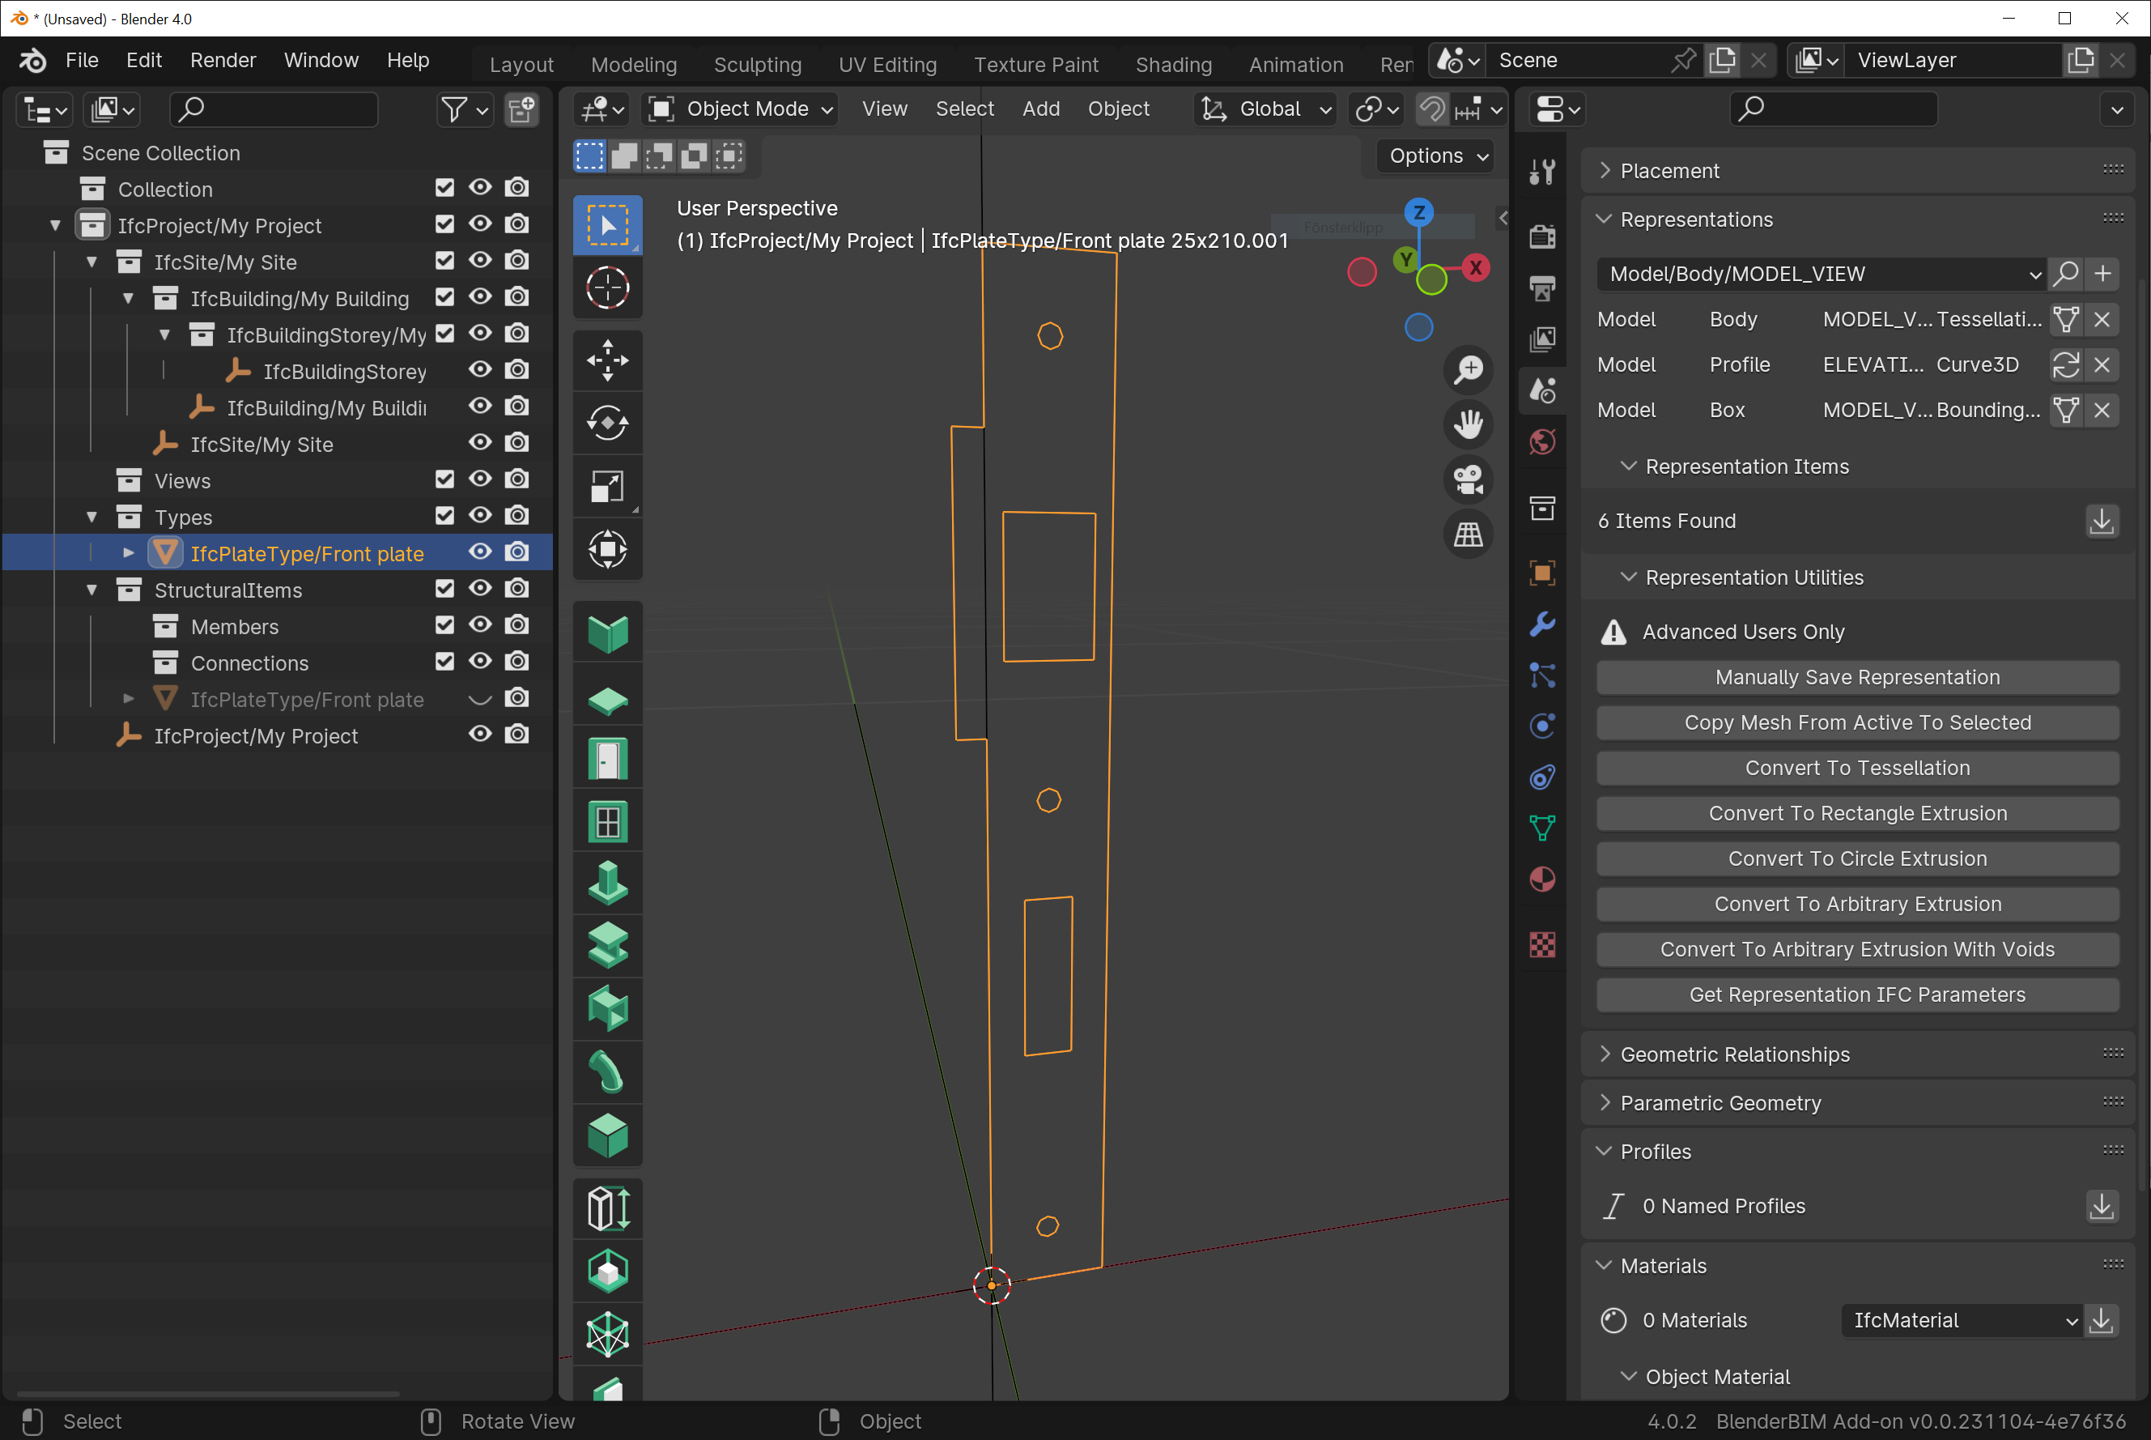
Task: Open the Render menu
Action: tap(223, 61)
